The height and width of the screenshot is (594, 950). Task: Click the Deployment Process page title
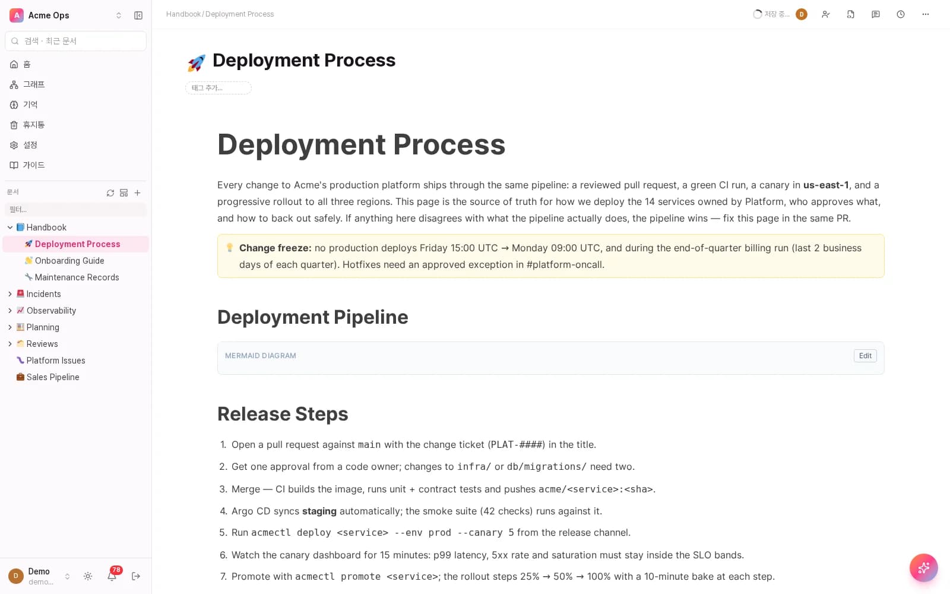304,61
